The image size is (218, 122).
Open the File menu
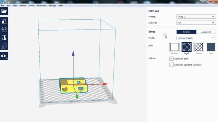(x=3, y=5)
